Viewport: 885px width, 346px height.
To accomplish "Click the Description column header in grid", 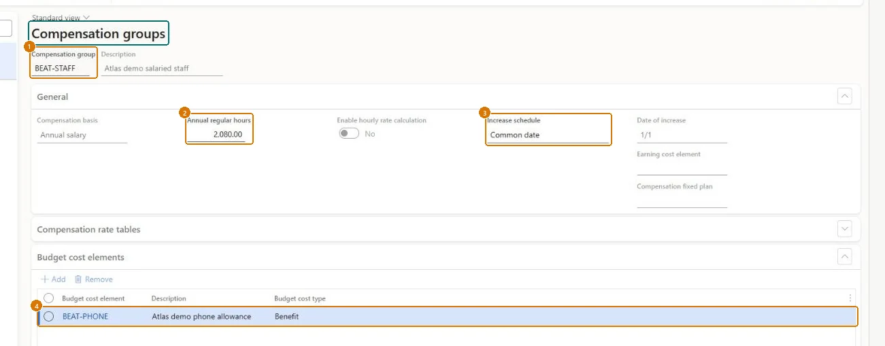I will (169, 298).
